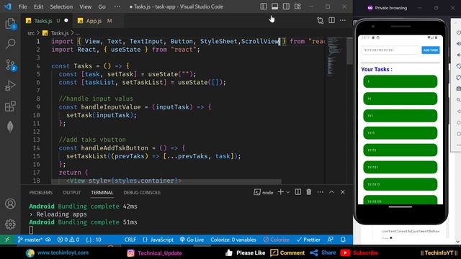Viewport: 461px width, 259px height.
Task: Toggle the Colorize status bar item
Action: [x=277, y=240]
